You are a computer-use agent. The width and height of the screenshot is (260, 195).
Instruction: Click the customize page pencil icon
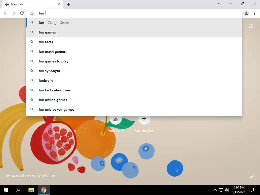click(x=252, y=177)
